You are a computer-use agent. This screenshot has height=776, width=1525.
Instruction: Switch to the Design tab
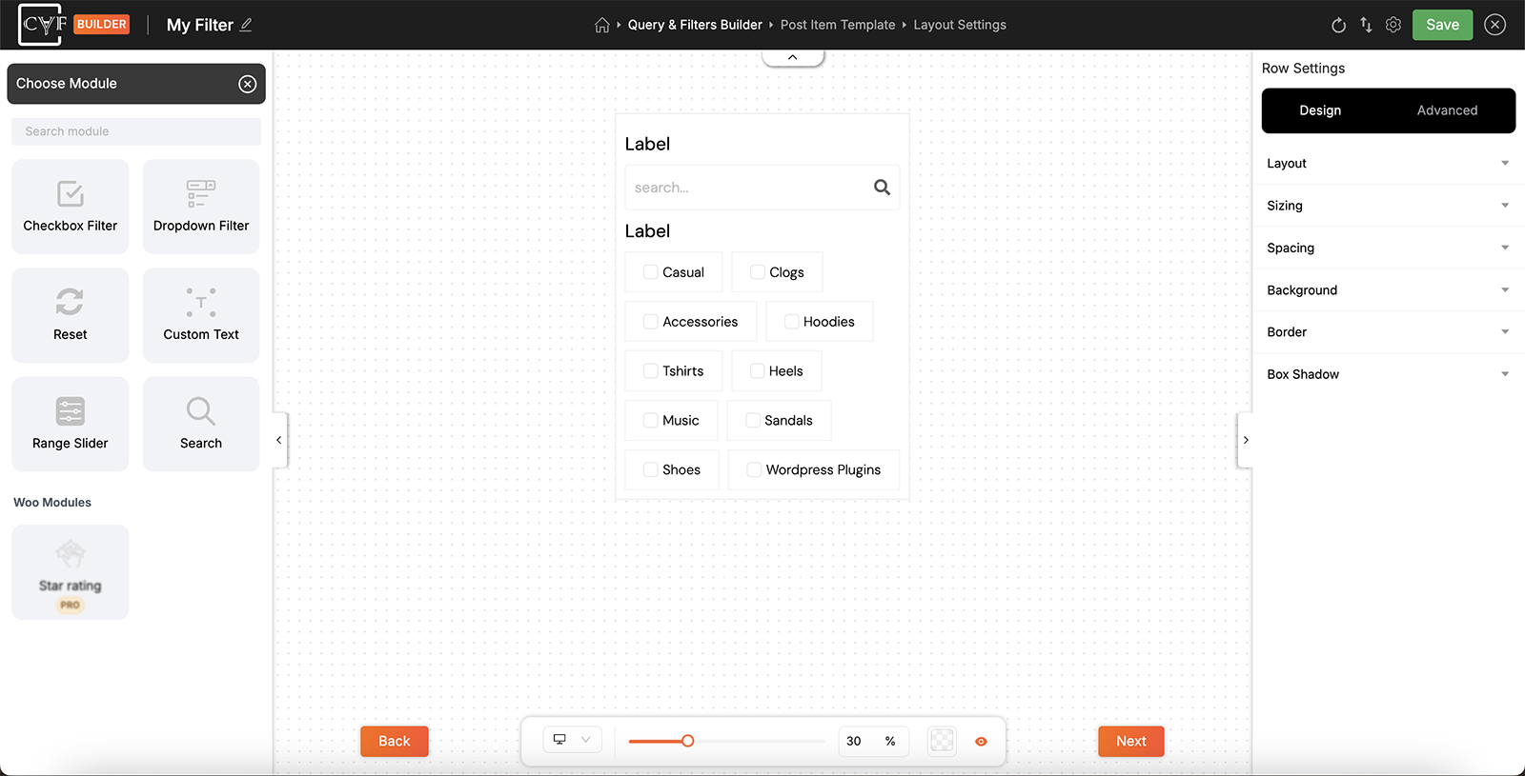point(1320,110)
